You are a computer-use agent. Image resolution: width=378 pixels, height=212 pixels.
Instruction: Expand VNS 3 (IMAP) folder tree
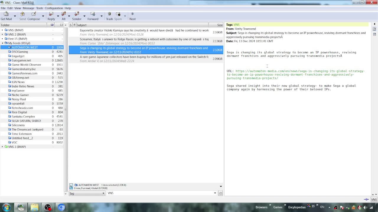point(2,147)
